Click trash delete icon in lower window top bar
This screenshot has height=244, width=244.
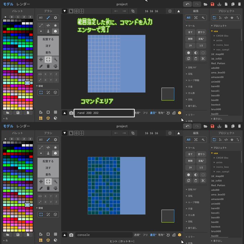[x=239, y=126]
